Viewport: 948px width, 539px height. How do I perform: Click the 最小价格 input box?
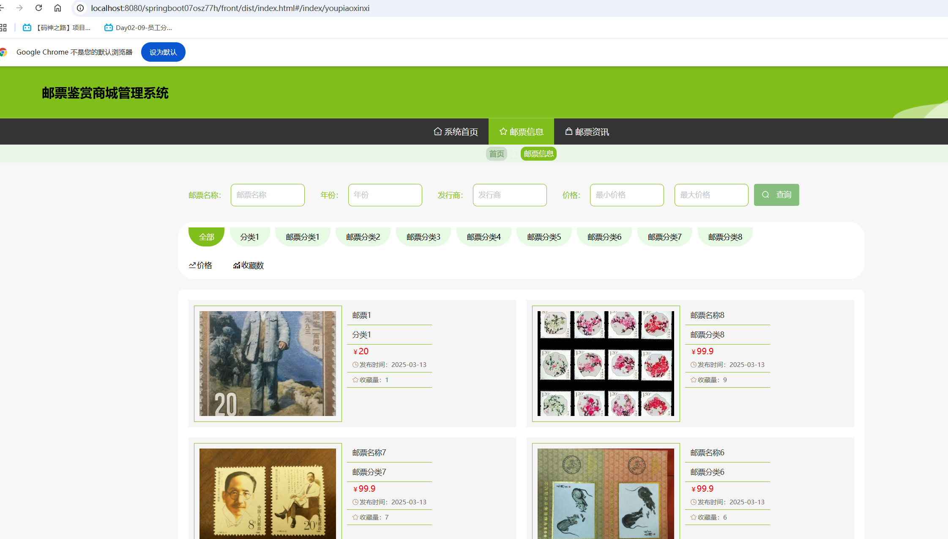pos(626,195)
